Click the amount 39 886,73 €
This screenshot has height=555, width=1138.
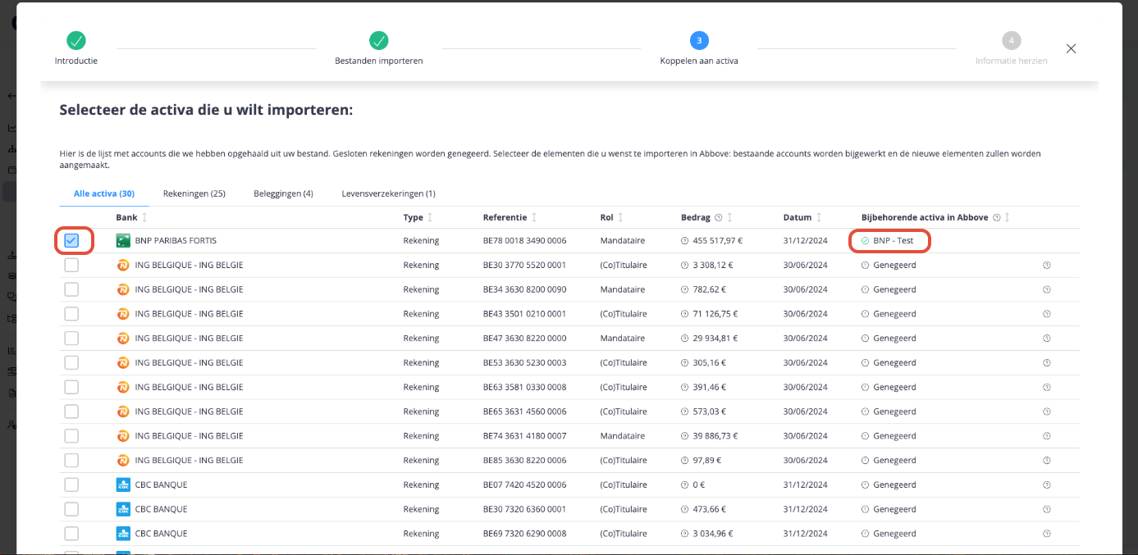point(715,436)
